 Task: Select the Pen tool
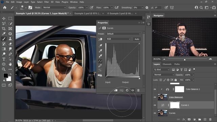coord(10,54)
